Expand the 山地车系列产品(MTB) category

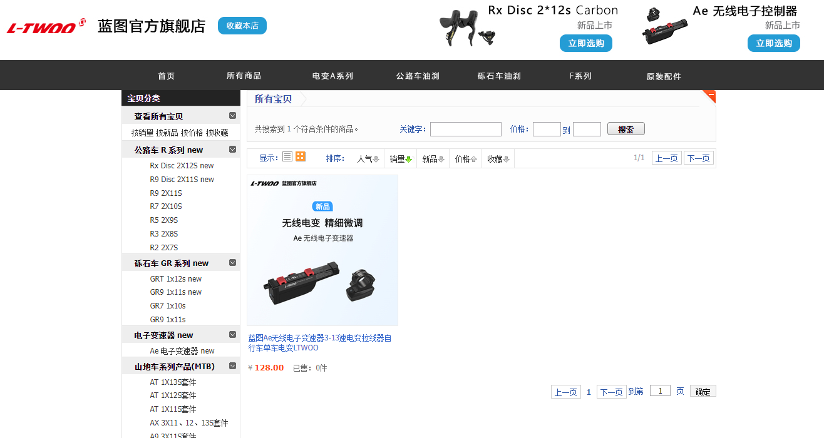click(232, 365)
